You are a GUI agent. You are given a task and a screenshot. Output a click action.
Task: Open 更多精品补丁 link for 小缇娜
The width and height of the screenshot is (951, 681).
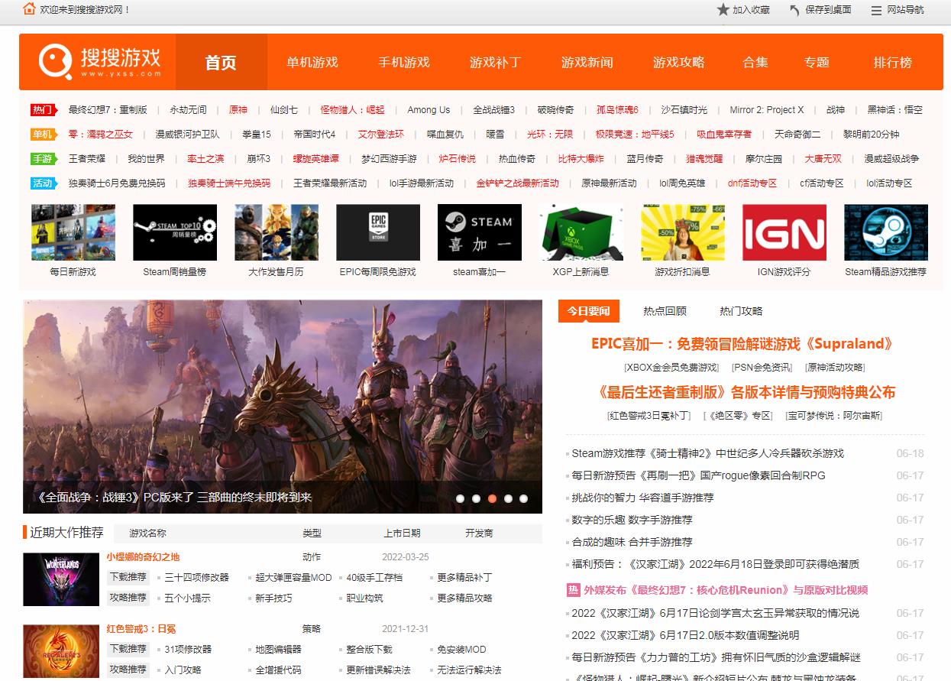(464, 578)
